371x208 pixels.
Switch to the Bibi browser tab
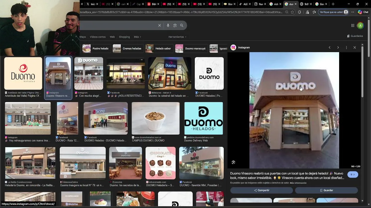pyautogui.click(x=153, y=4)
